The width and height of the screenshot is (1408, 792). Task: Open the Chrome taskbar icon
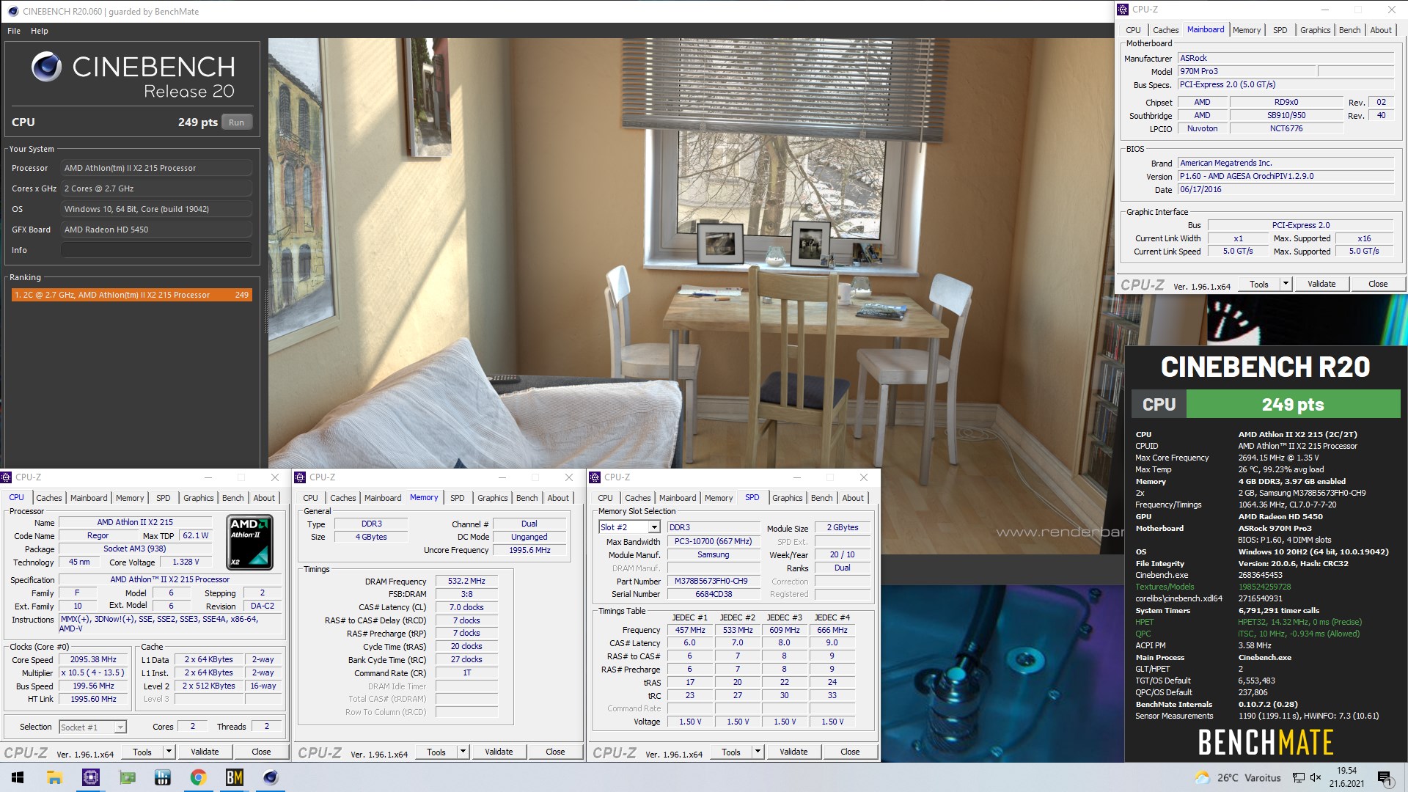(198, 777)
